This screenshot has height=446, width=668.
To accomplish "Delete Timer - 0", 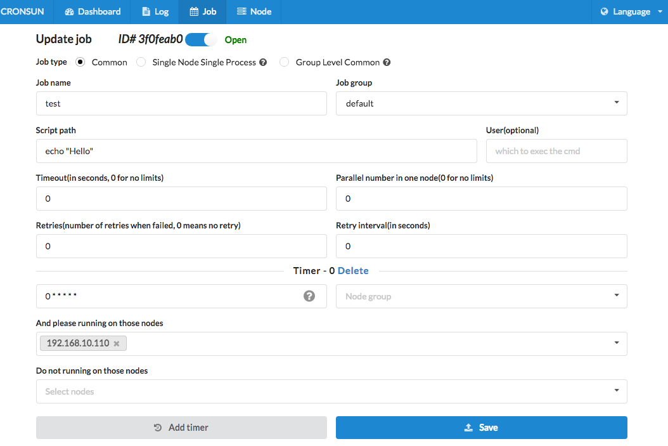I will coord(353,271).
